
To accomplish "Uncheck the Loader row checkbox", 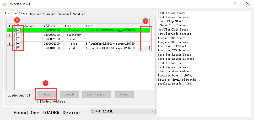I will tap(18, 30).
